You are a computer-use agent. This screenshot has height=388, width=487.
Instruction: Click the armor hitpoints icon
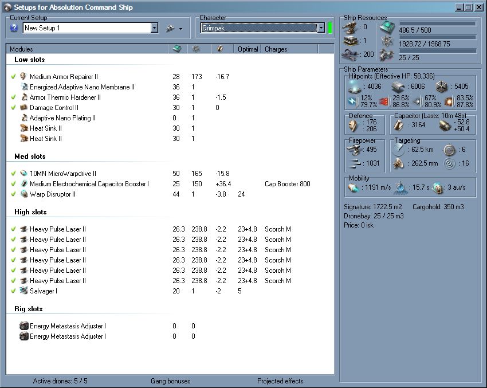point(398,87)
